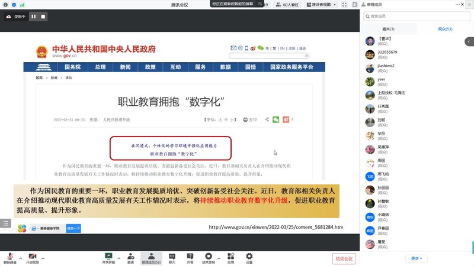This screenshot has width=474, height=266.
Task: Click the 搜索成员 search field
Action: pos(418,16)
